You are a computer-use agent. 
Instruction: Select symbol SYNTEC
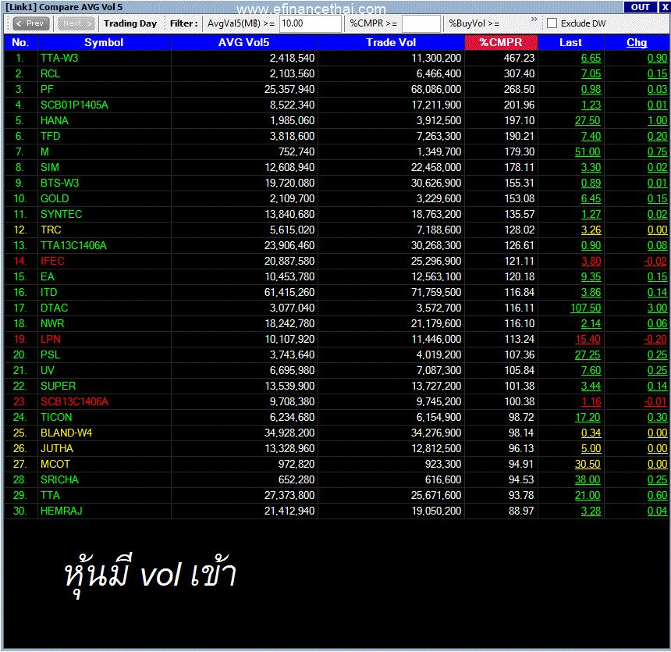click(61, 214)
